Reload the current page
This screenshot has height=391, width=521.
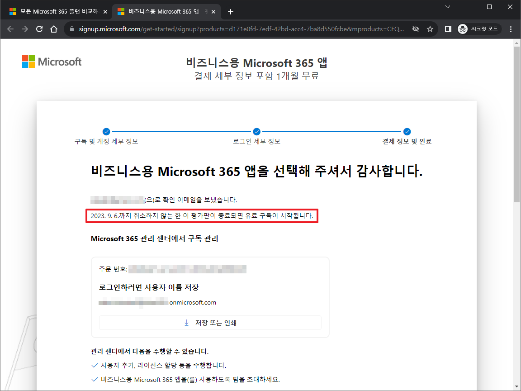39,29
